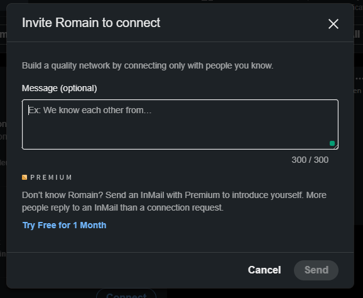Click the dimmed backdrop left of dialog
363x298 pixels.
(x=3, y=148)
